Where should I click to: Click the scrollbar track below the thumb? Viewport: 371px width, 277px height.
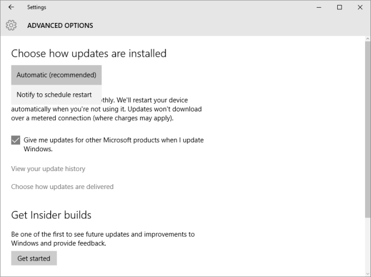coord(367,246)
